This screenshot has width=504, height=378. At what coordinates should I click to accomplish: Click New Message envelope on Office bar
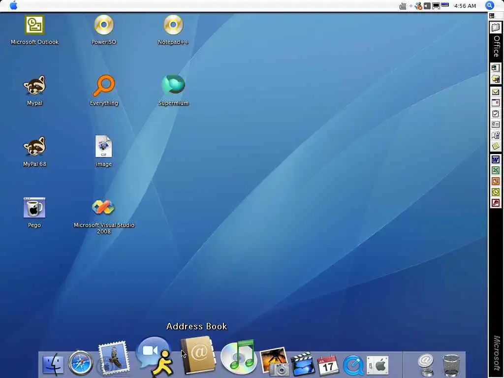coord(495,92)
